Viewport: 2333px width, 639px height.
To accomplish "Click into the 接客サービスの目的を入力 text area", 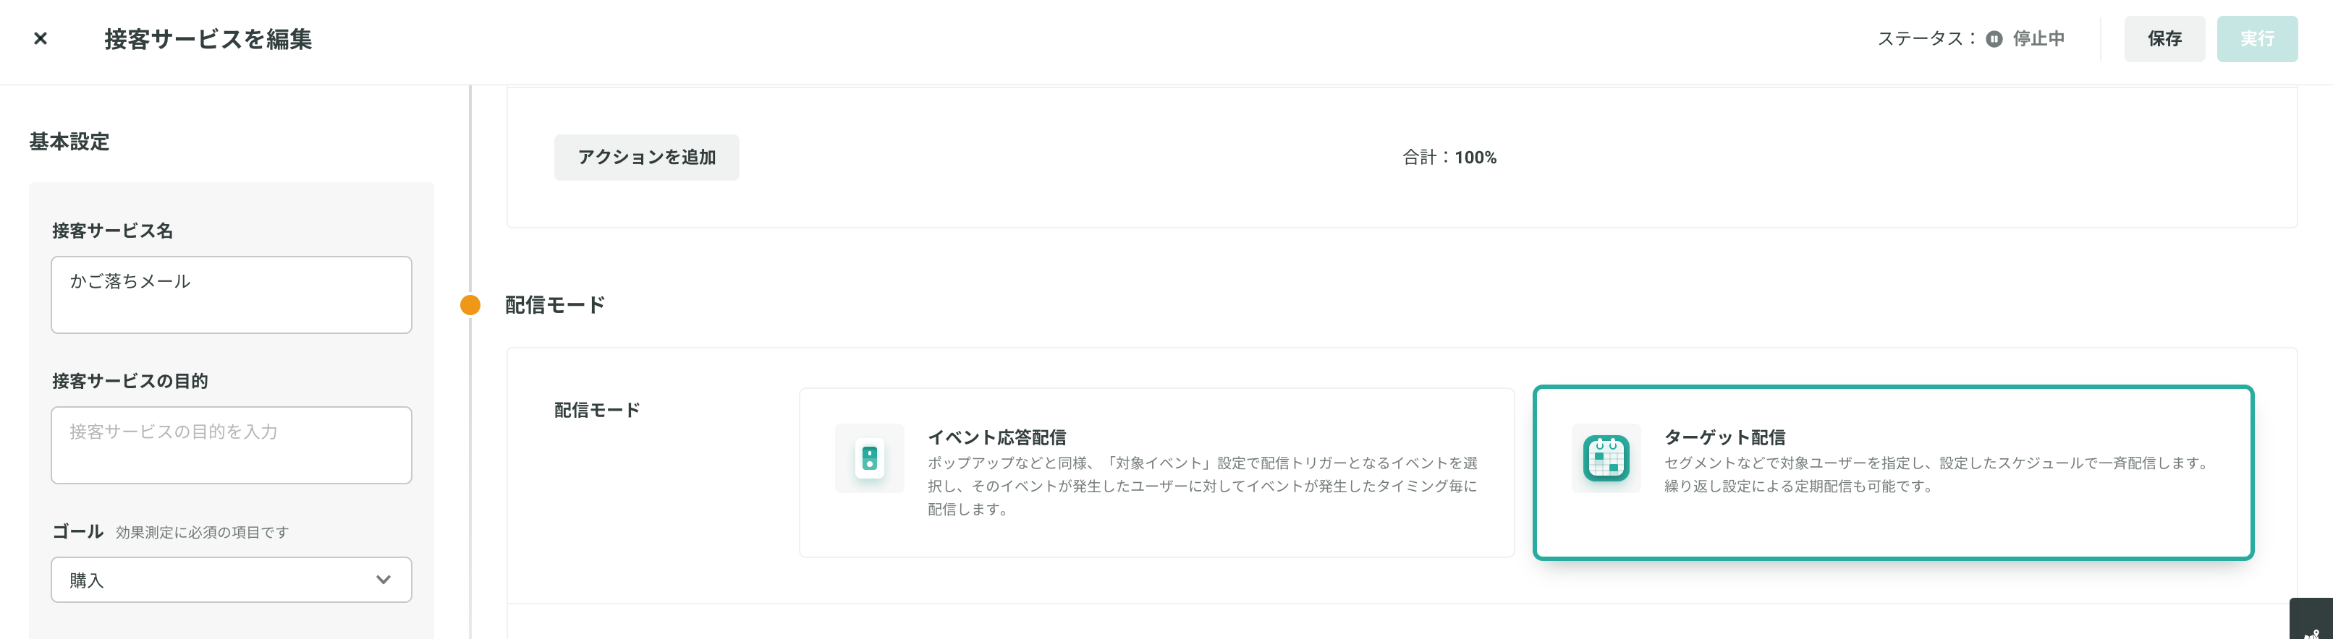I will click(x=231, y=445).
